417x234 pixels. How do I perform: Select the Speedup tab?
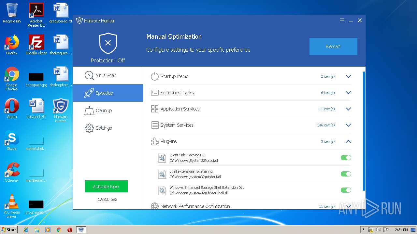click(x=108, y=93)
